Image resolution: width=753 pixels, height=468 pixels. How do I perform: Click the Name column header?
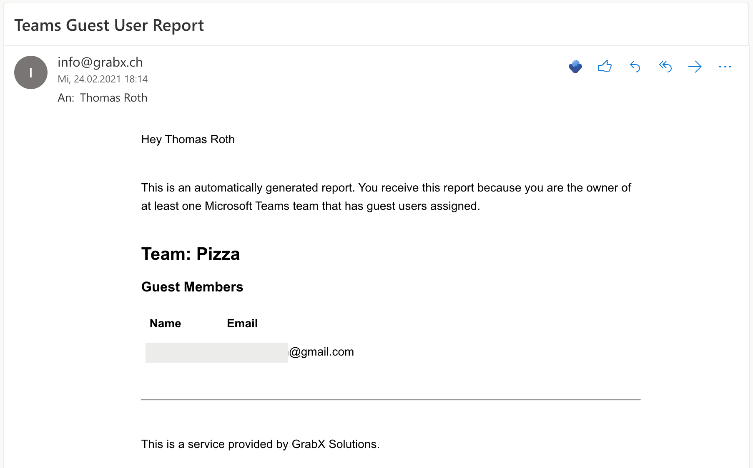(x=165, y=324)
